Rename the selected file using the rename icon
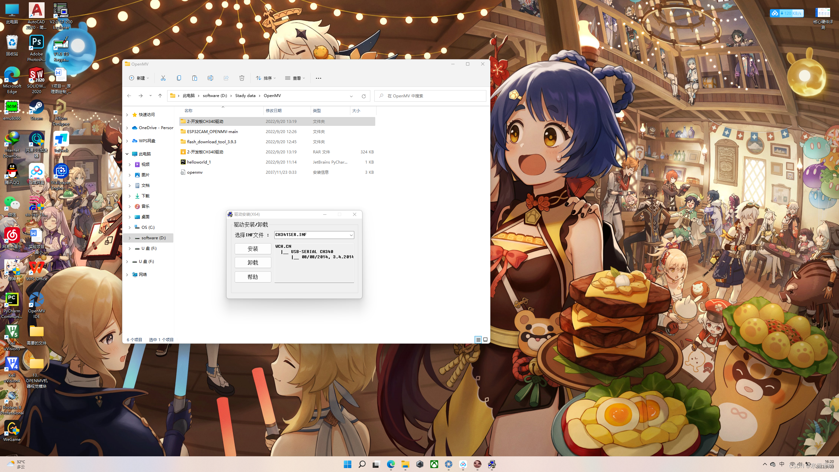The width and height of the screenshot is (839, 472). (x=210, y=78)
